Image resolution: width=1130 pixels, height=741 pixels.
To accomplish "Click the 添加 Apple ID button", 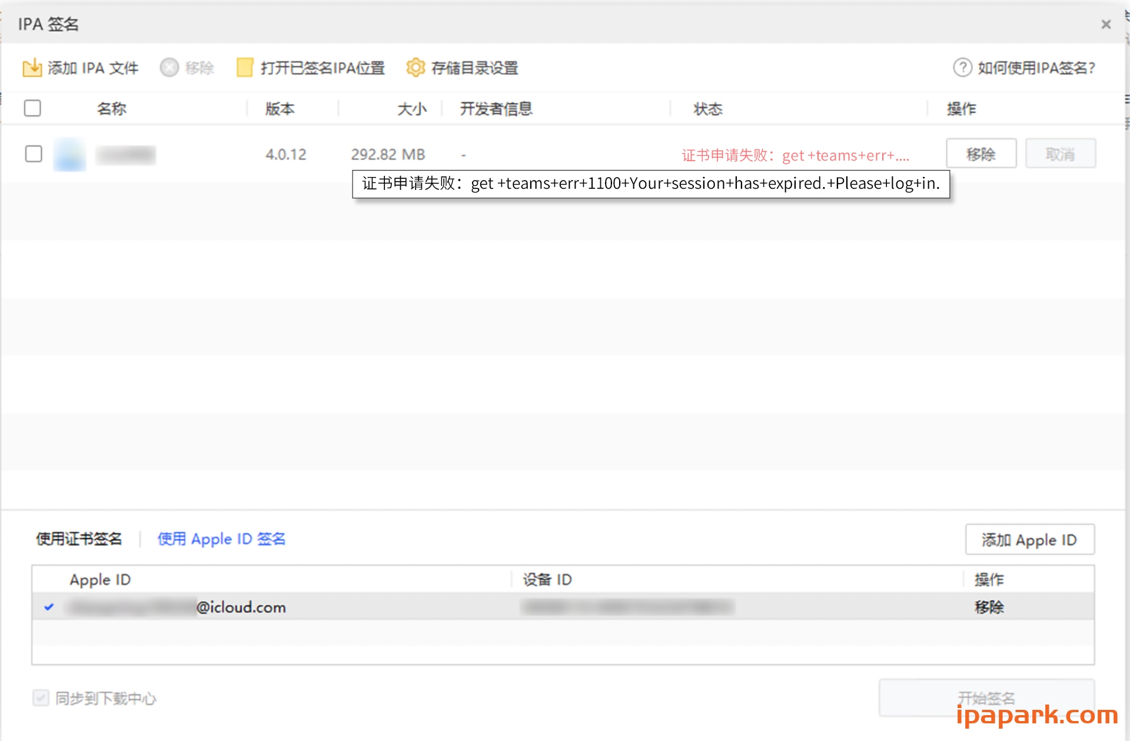I will 1029,539.
